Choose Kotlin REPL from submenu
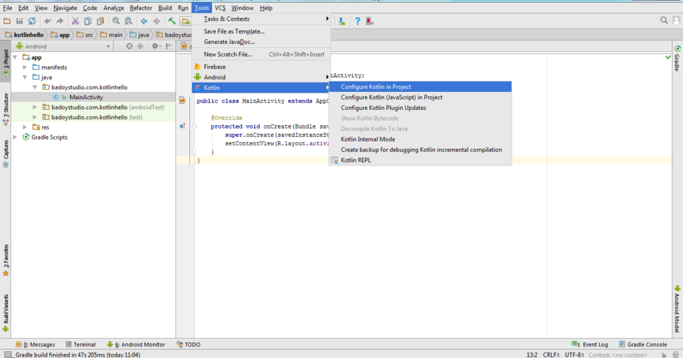 pyautogui.click(x=355, y=160)
